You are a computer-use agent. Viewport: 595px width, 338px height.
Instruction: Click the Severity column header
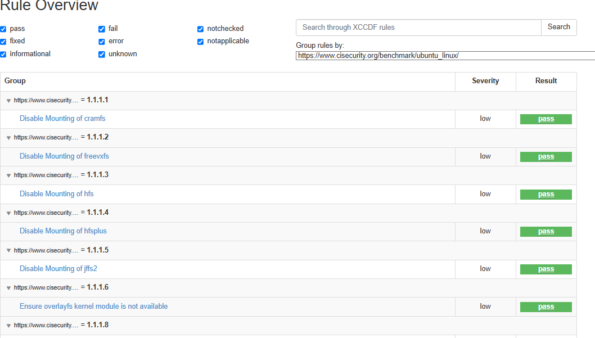485,81
